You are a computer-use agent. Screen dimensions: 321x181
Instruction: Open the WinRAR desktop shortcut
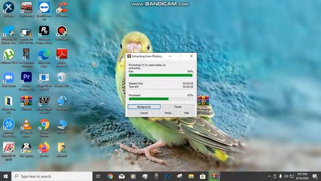tap(27, 103)
